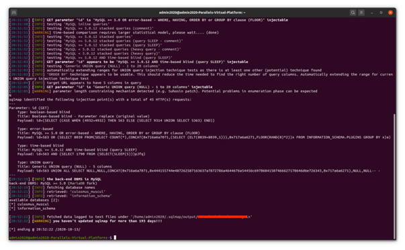Image resolution: width=405 pixels, height=250 pixels.
Task: Open the terminal hamburger menu
Action: [x=361, y=12]
